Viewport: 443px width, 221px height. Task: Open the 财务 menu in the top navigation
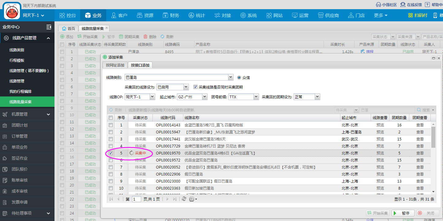pyautogui.click(x=171, y=15)
